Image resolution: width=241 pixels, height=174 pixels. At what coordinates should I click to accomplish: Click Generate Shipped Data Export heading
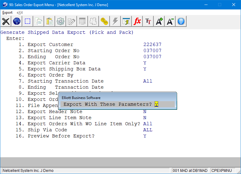pyautogui.click(x=67, y=32)
